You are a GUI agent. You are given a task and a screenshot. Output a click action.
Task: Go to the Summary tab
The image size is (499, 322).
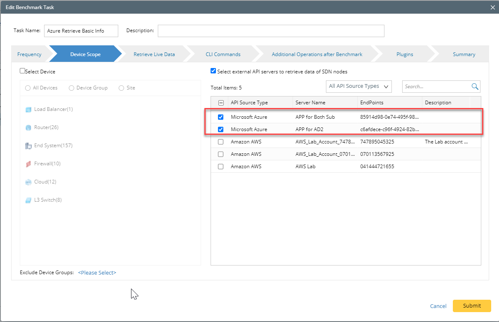coord(464,54)
